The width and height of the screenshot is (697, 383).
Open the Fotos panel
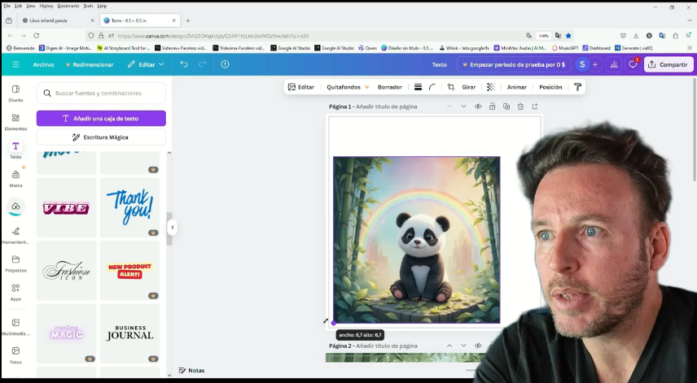pyautogui.click(x=15, y=355)
